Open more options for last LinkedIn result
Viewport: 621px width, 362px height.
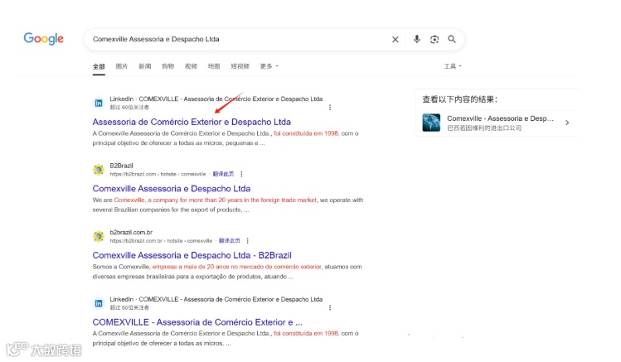click(x=330, y=307)
